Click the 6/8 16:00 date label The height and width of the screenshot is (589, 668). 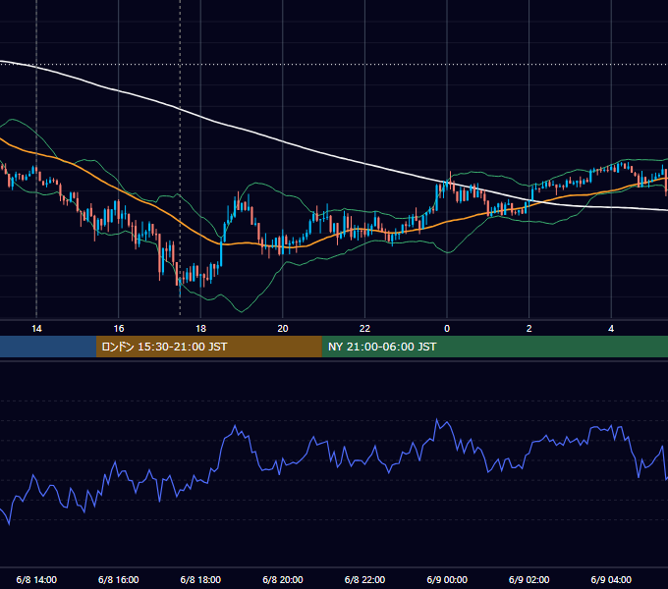pyautogui.click(x=119, y=580)
